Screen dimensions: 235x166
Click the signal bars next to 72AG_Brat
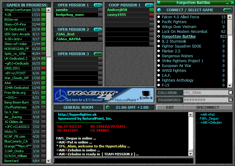click(100, 34)
